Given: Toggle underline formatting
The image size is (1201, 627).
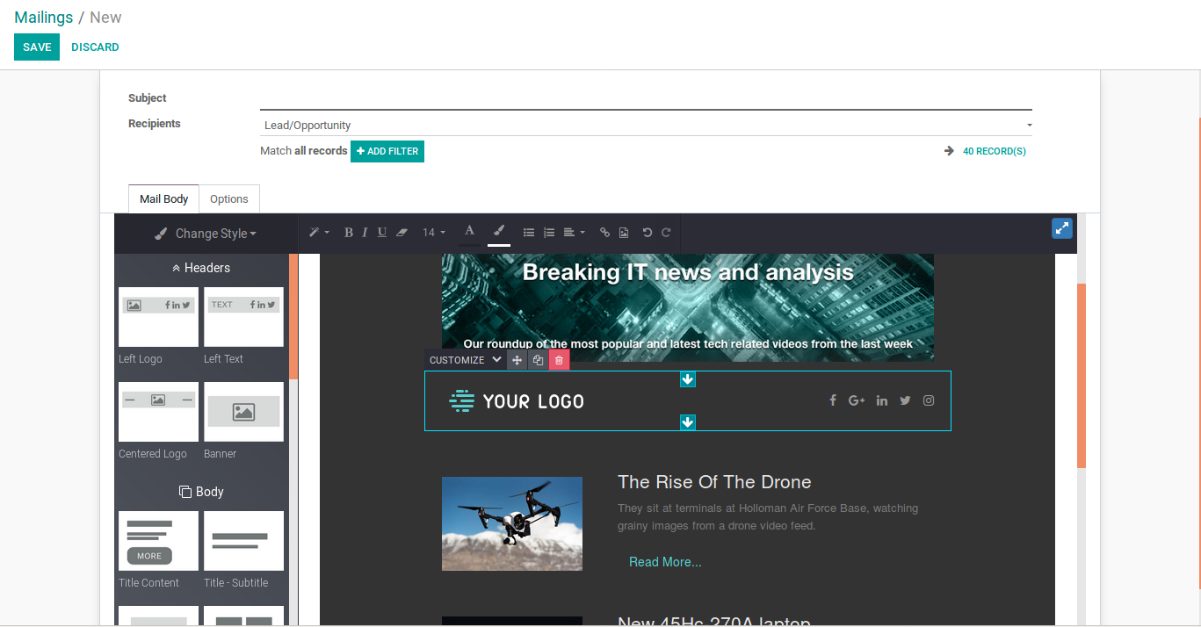Looking at the screenshot, I should click(382, 233).
